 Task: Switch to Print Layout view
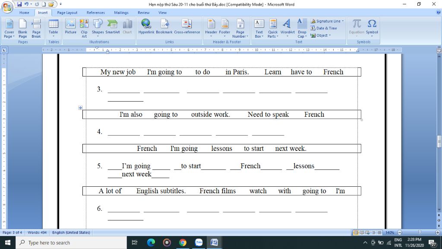coord(356,233)
